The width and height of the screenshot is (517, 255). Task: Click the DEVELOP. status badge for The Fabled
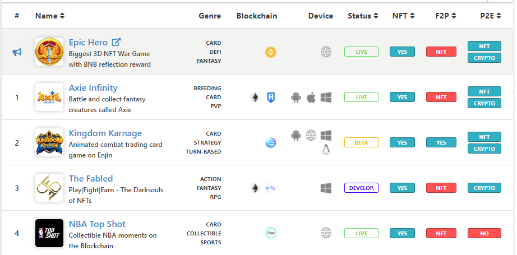pos(361,188)
